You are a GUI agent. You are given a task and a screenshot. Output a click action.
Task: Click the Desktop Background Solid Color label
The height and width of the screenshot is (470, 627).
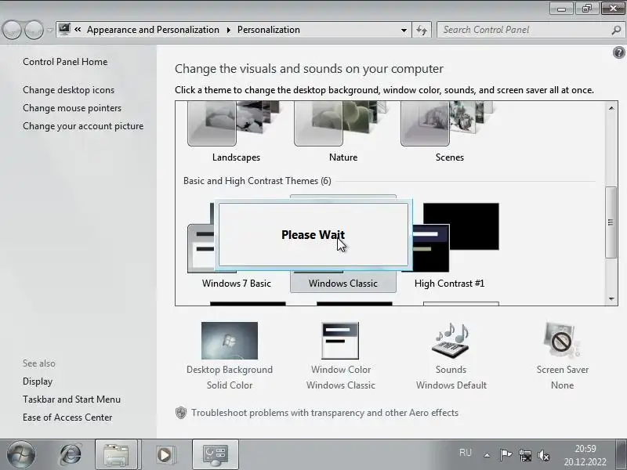(x=230, y=378)
